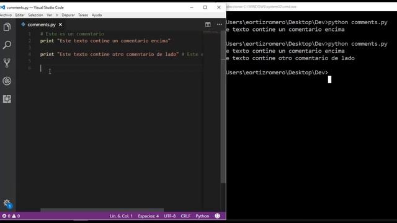This screenshot has height=223, width=397.
Task: Open the Ayuda menu
Action: click(97, 15)
